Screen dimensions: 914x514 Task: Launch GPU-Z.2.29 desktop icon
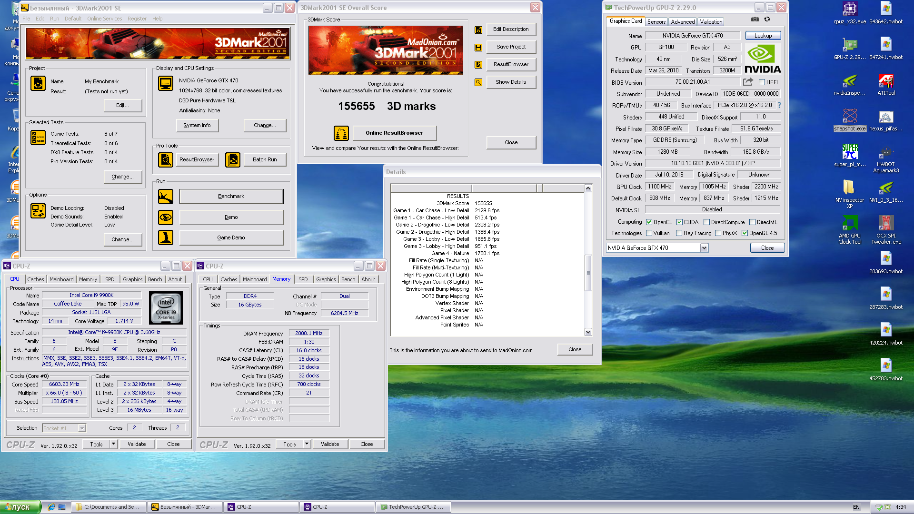coord(850,49)
